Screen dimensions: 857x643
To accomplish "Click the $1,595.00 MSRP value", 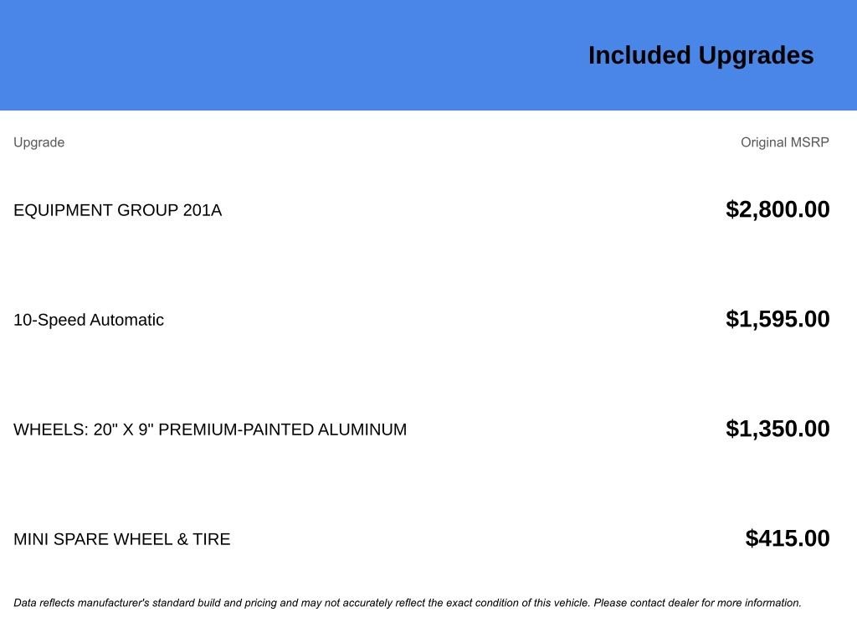I will click(777, 319).
